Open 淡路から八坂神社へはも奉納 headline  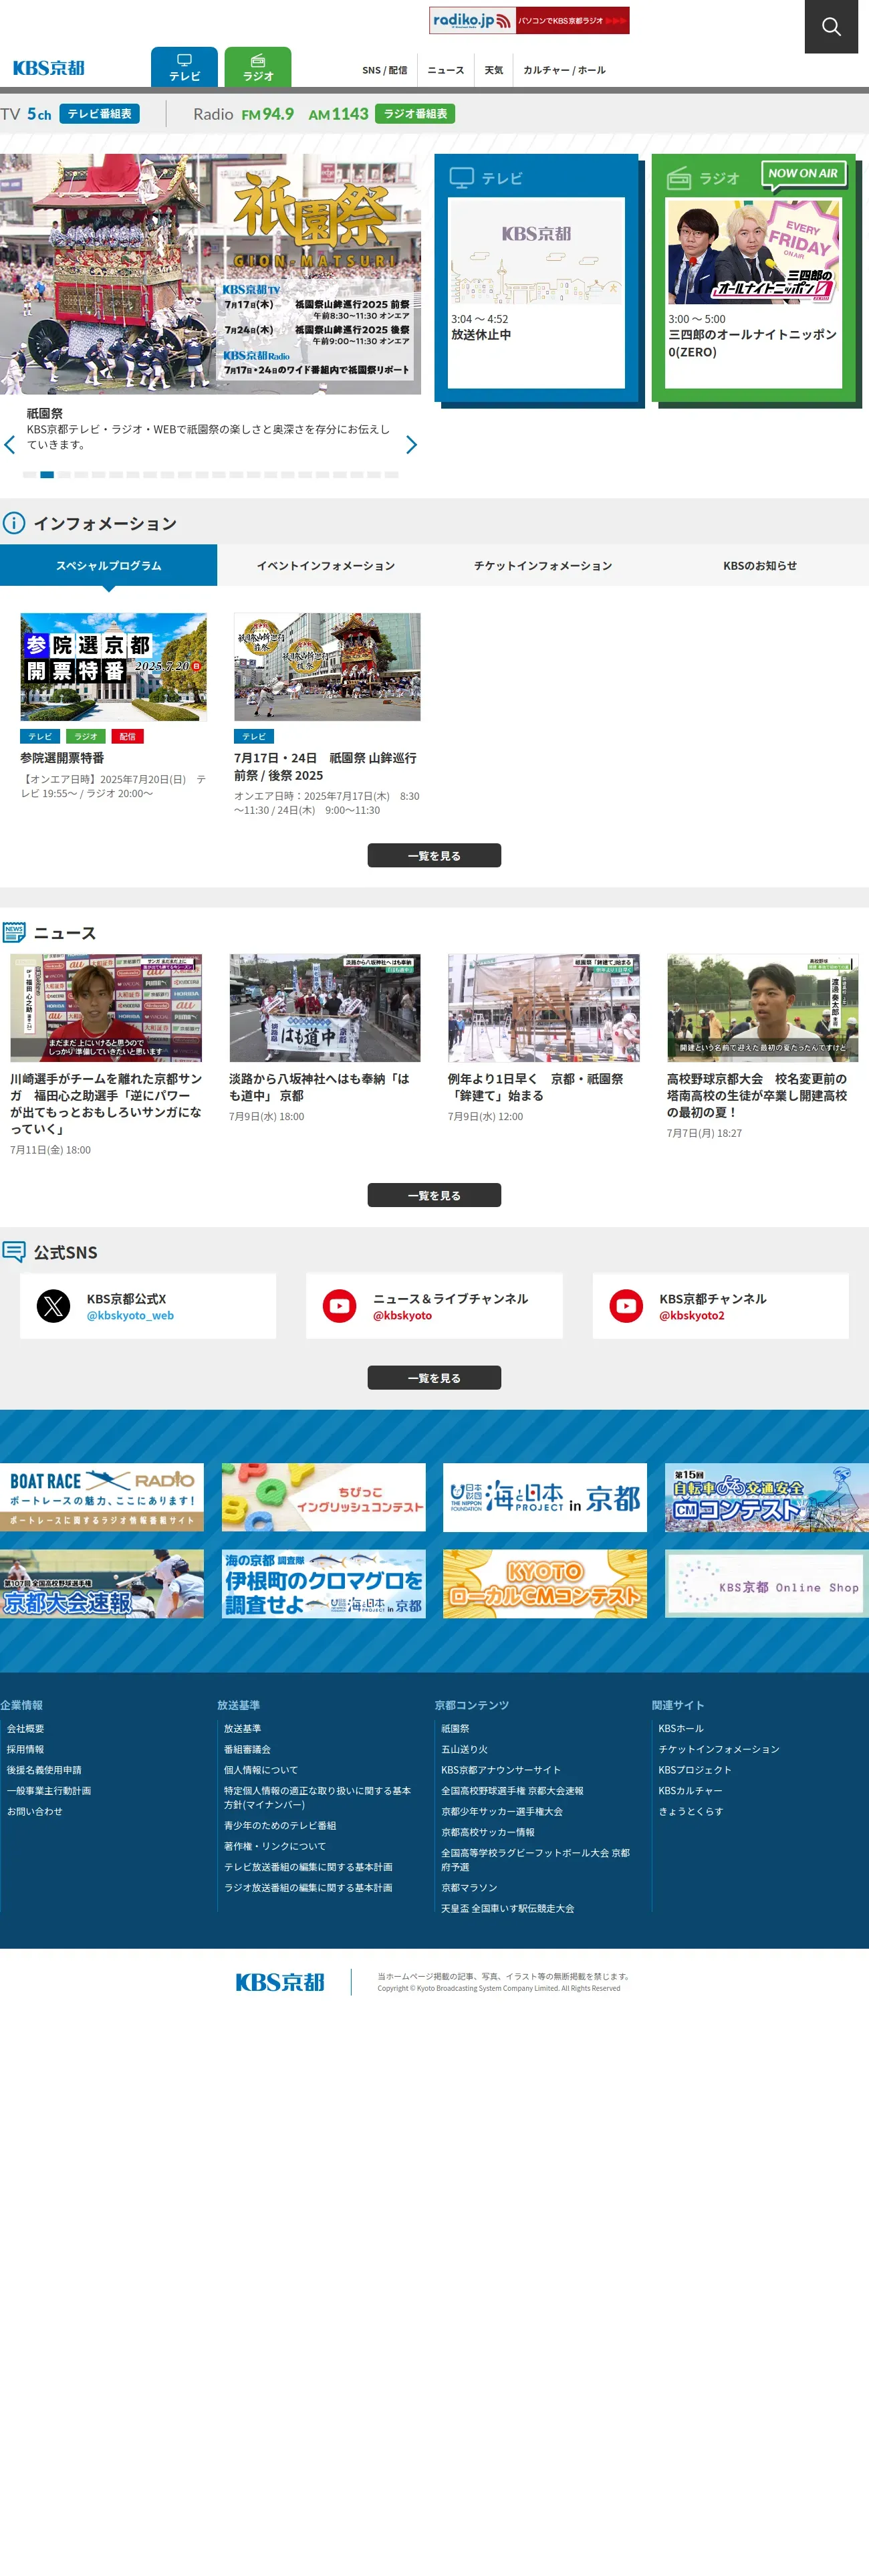pos(319,1087)
